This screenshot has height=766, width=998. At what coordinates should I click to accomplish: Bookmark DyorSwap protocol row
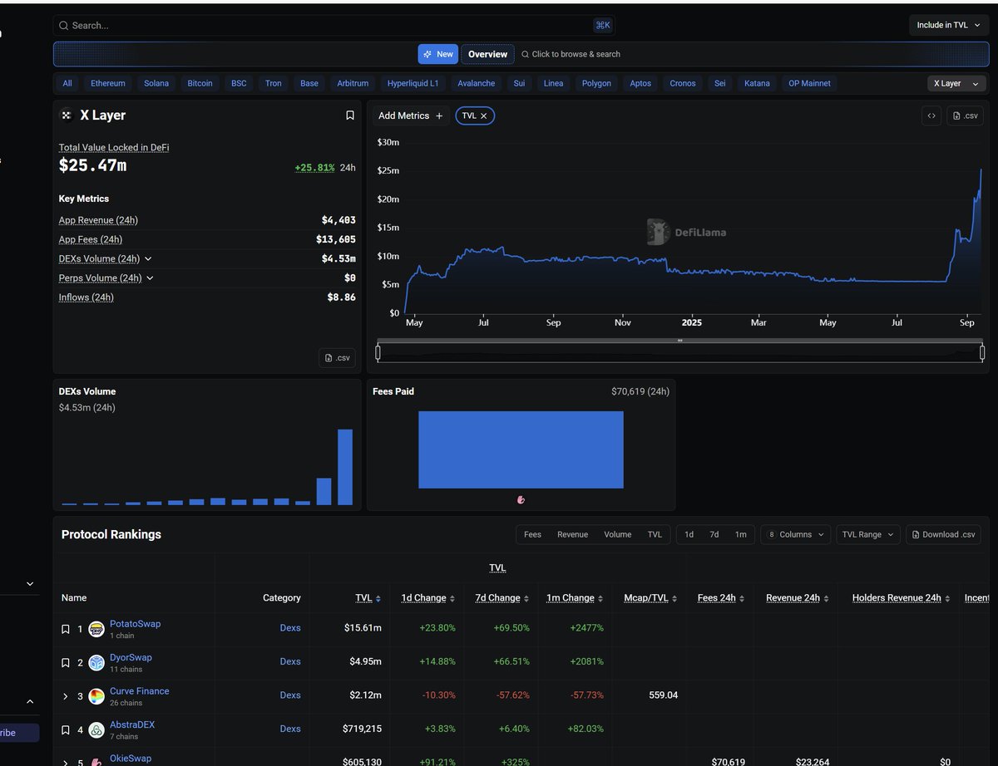tap(66, 662)
